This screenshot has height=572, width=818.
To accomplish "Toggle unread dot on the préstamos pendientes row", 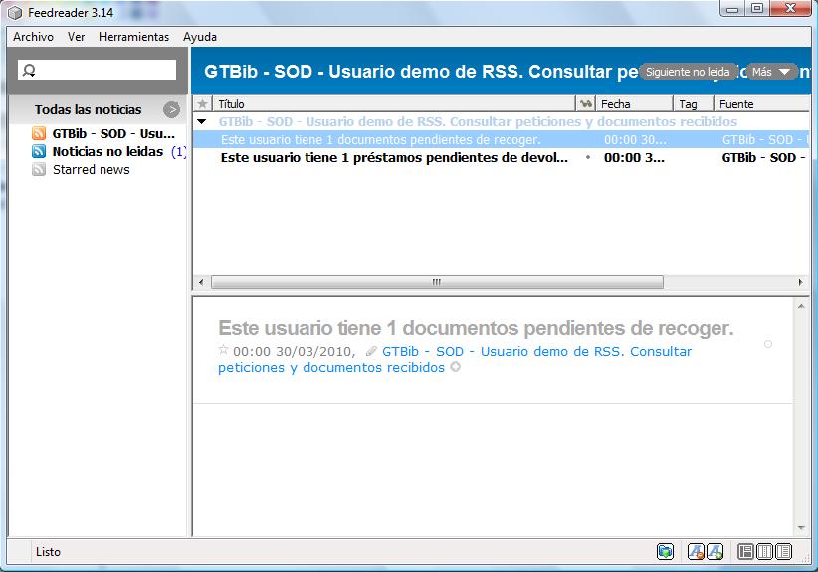I will coord(588,157).
